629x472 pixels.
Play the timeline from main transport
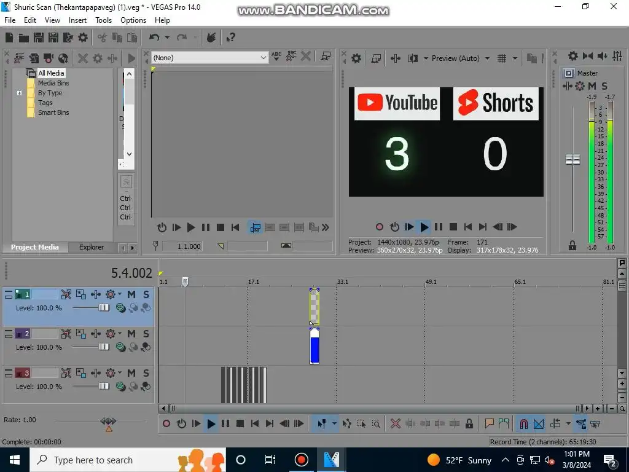[211, 424]
